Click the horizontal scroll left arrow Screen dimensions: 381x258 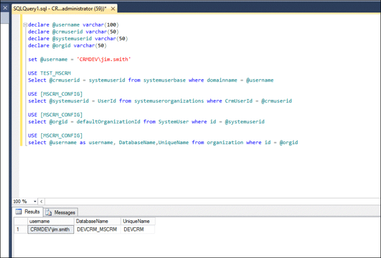pos(42,201)
